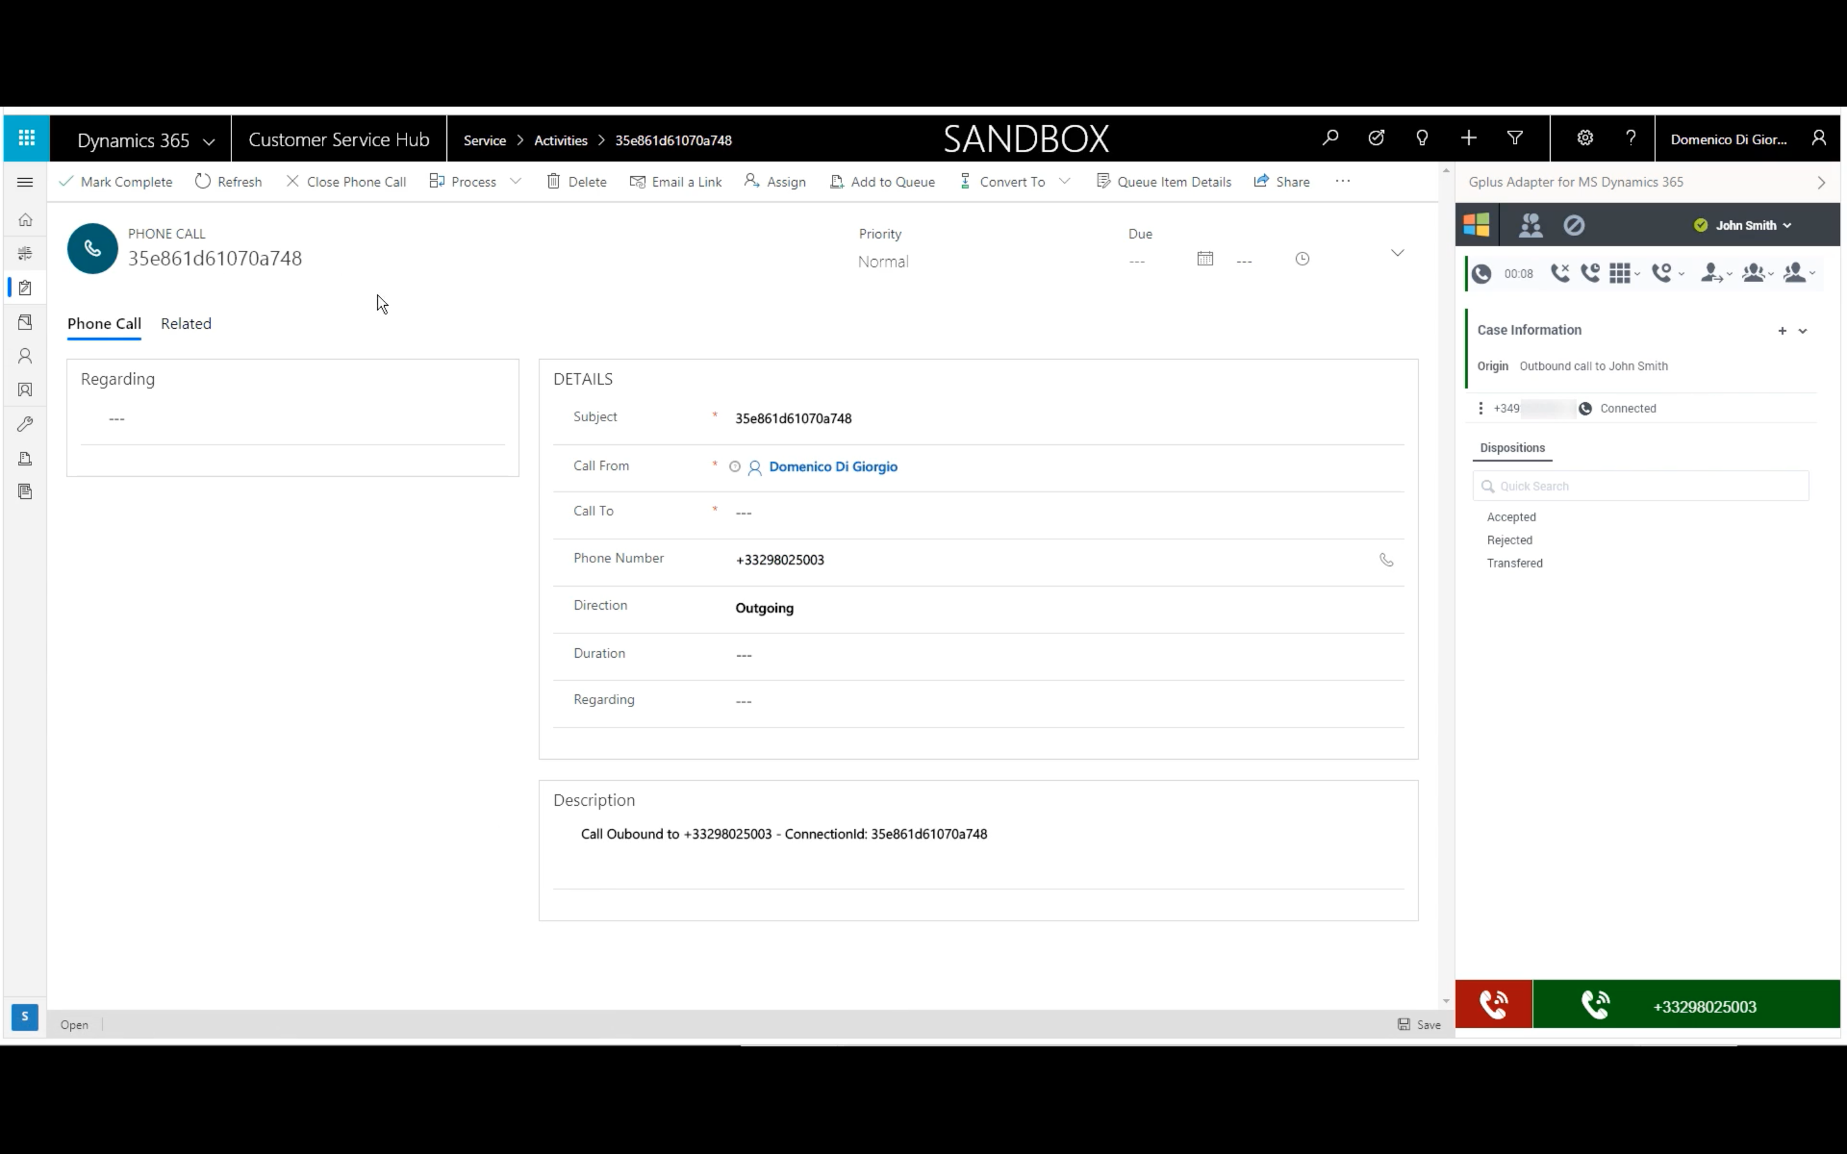1847x1154 pixels.
Task: Click the Due date calendar icon
Action: pyautogui.click(x=1205, y=259)
